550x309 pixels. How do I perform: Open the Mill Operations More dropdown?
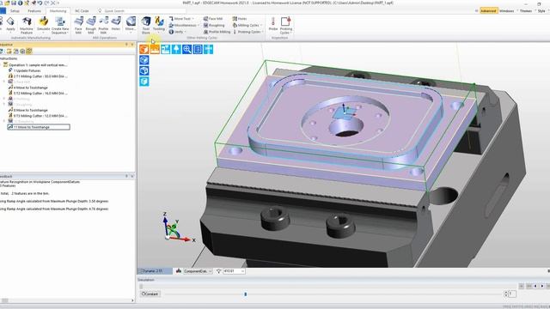[x=131, y=25]
